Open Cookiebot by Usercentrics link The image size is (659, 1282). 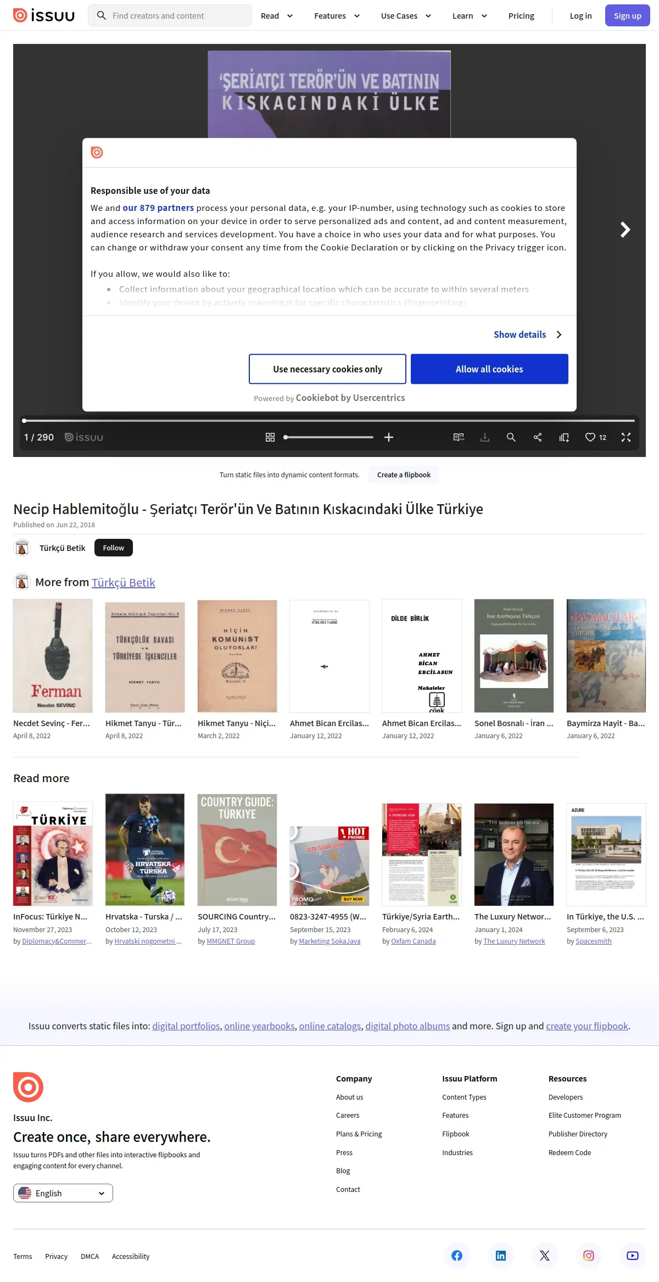click(350, 398)
